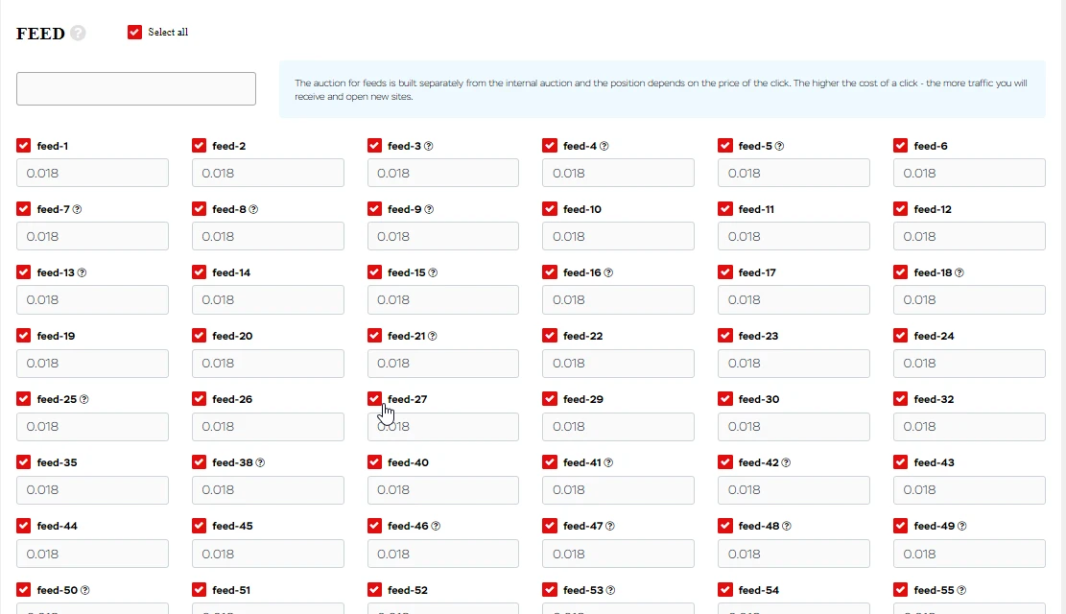Uncheck the feed-1 checkbox
1066x614 pixels.
click(x=24, y=146)
